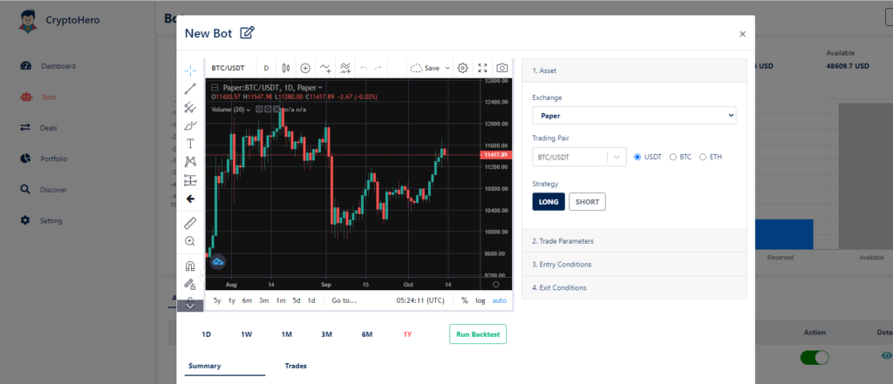Remove the Volume indicator with X
893x384 pixels.
pos(276,109)
